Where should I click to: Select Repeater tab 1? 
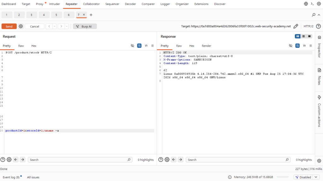click(7, 15)
